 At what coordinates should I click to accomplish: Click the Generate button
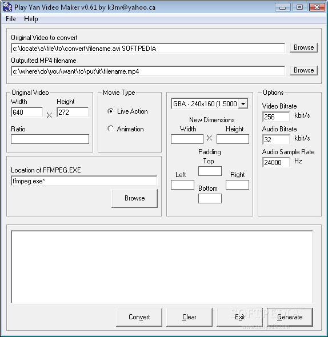(x=290, y=317)
